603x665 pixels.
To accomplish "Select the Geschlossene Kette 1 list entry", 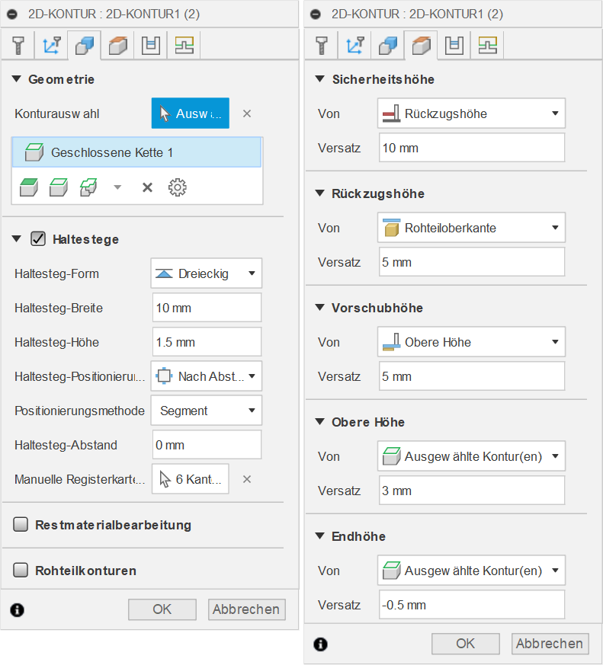I will pos(137,153).
